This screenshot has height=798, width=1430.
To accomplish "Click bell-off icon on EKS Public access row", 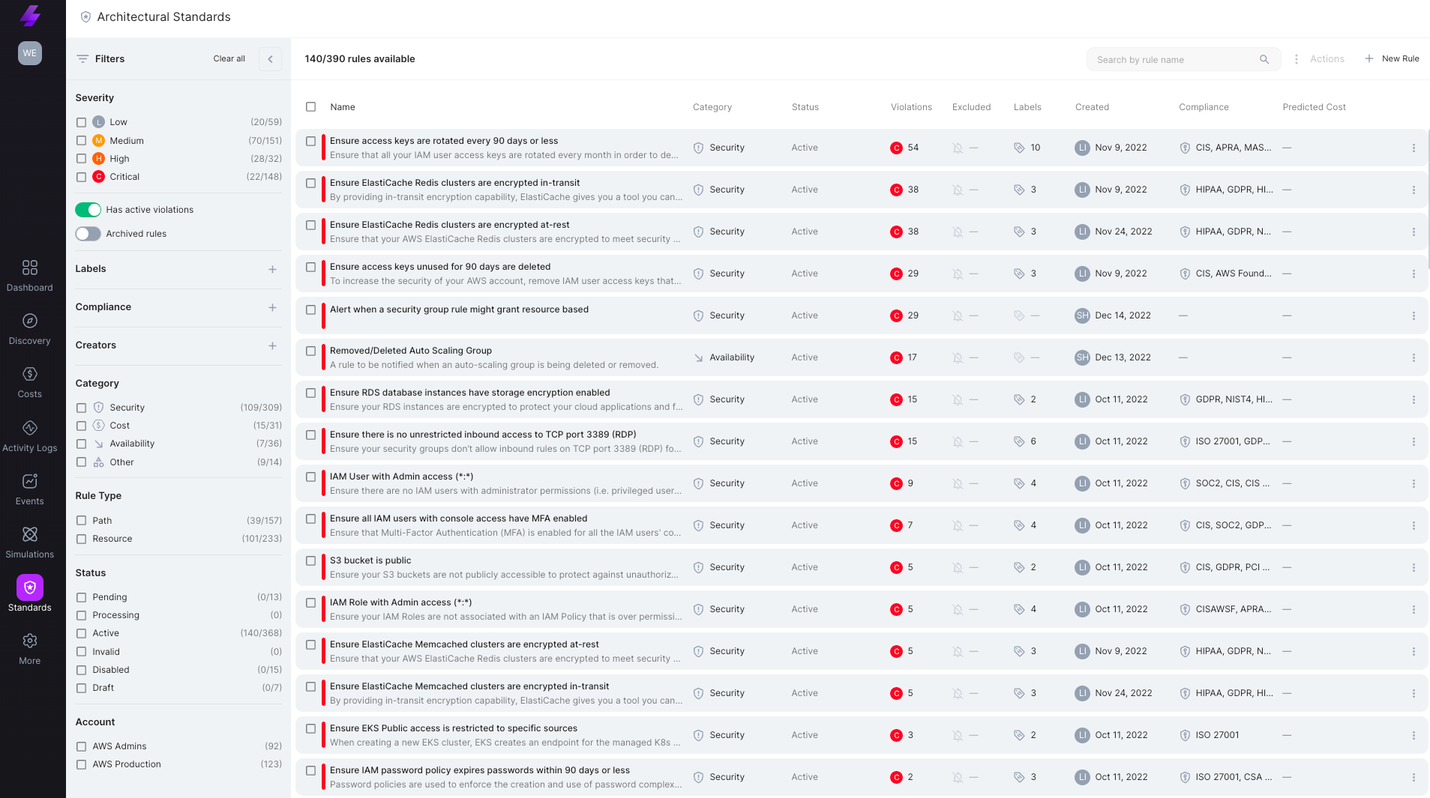I will (x=958, y=736).
